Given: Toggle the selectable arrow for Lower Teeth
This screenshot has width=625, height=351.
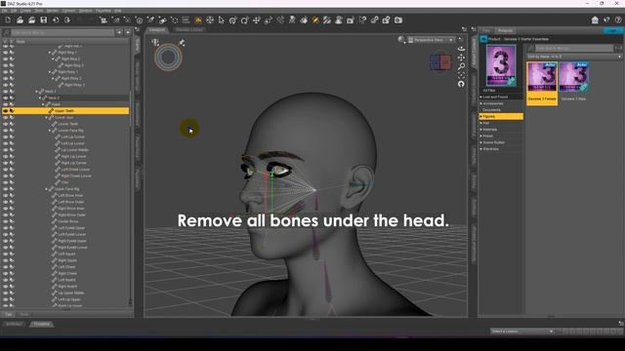Looking at the screenshot, I should click(x=12, y=124).
